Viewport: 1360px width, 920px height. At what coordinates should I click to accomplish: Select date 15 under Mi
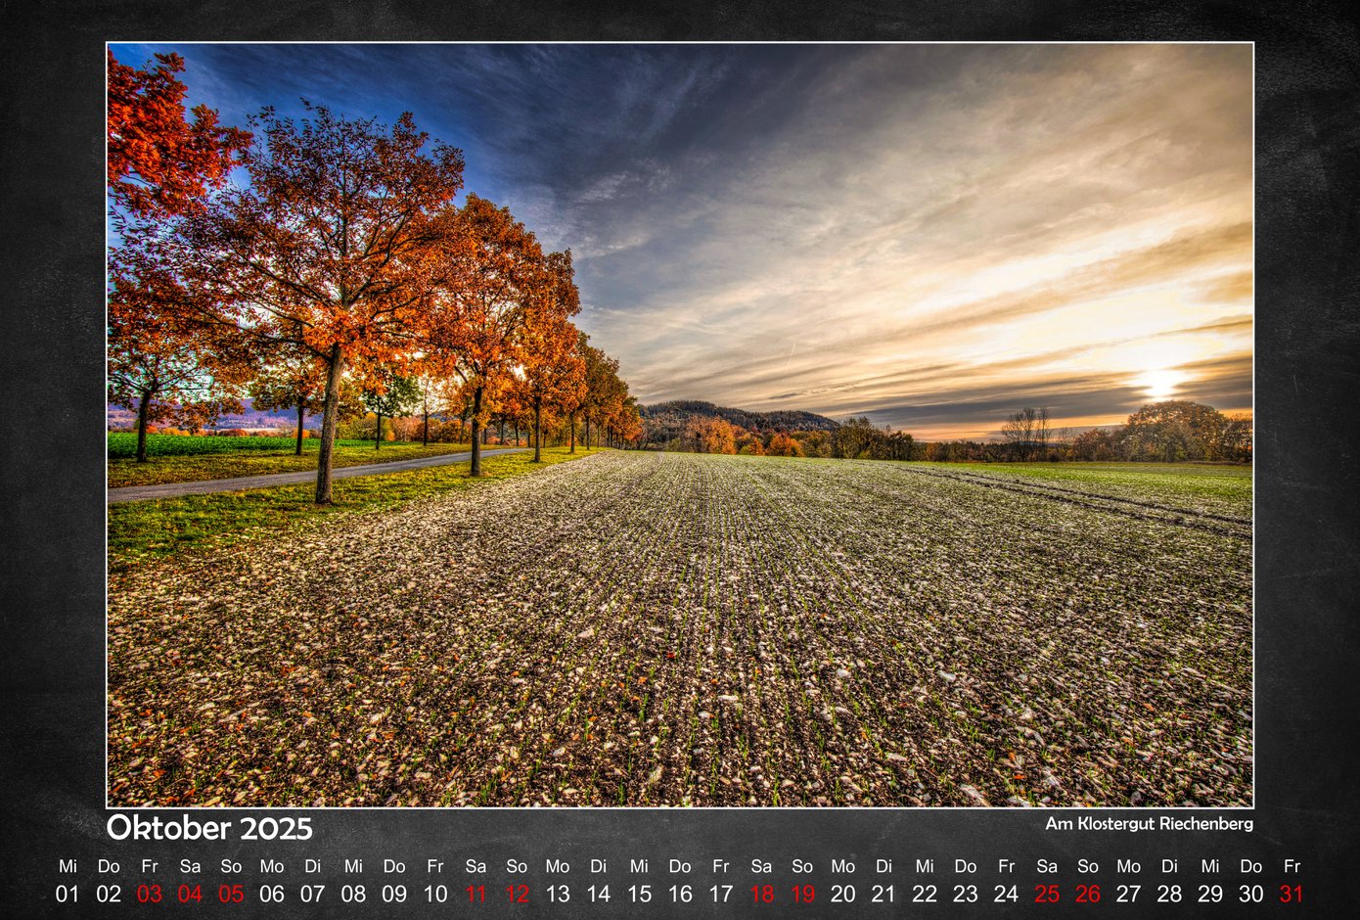(639, 894)
